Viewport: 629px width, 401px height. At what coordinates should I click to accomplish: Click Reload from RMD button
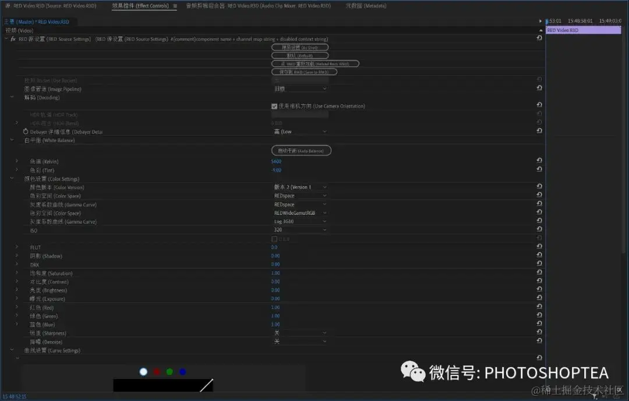click(x=315, y=64)
